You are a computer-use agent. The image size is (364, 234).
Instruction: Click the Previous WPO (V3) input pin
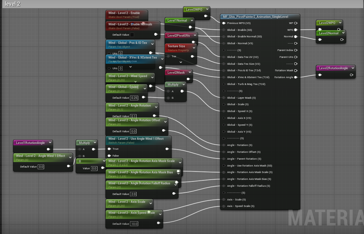(224, 23)
